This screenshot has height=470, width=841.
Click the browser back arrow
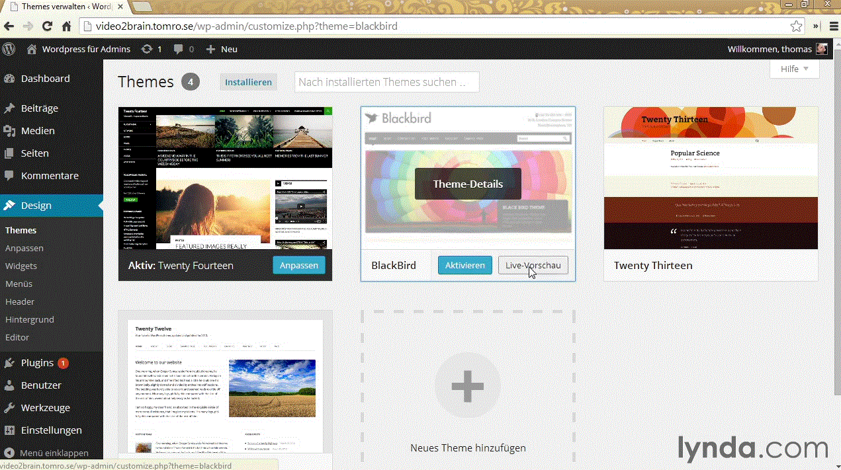(x=9, y=26)
